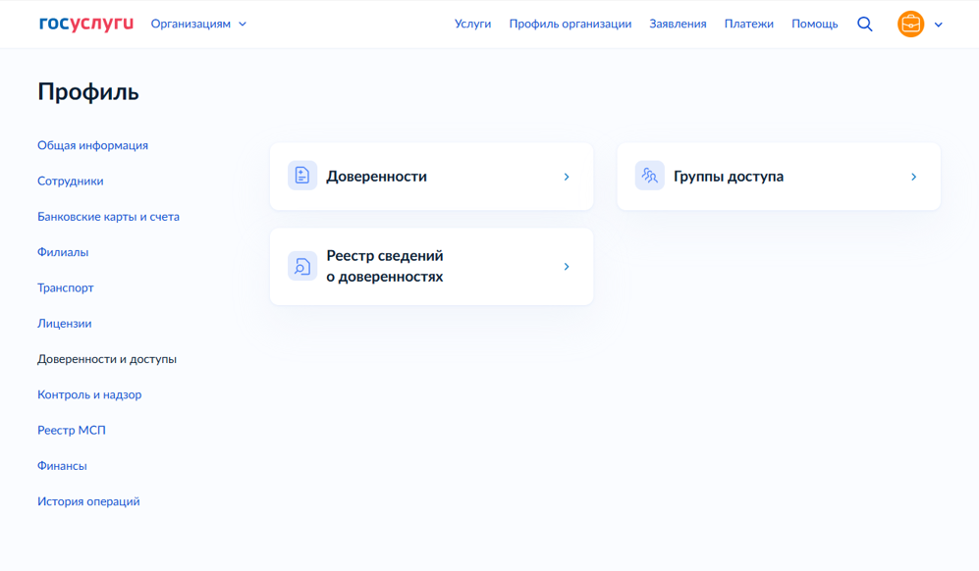This screenshot has height=571, width=979.
Task: Click chevron on Реестр сведений о доверенностях card
Action: [x=567, y=267]
